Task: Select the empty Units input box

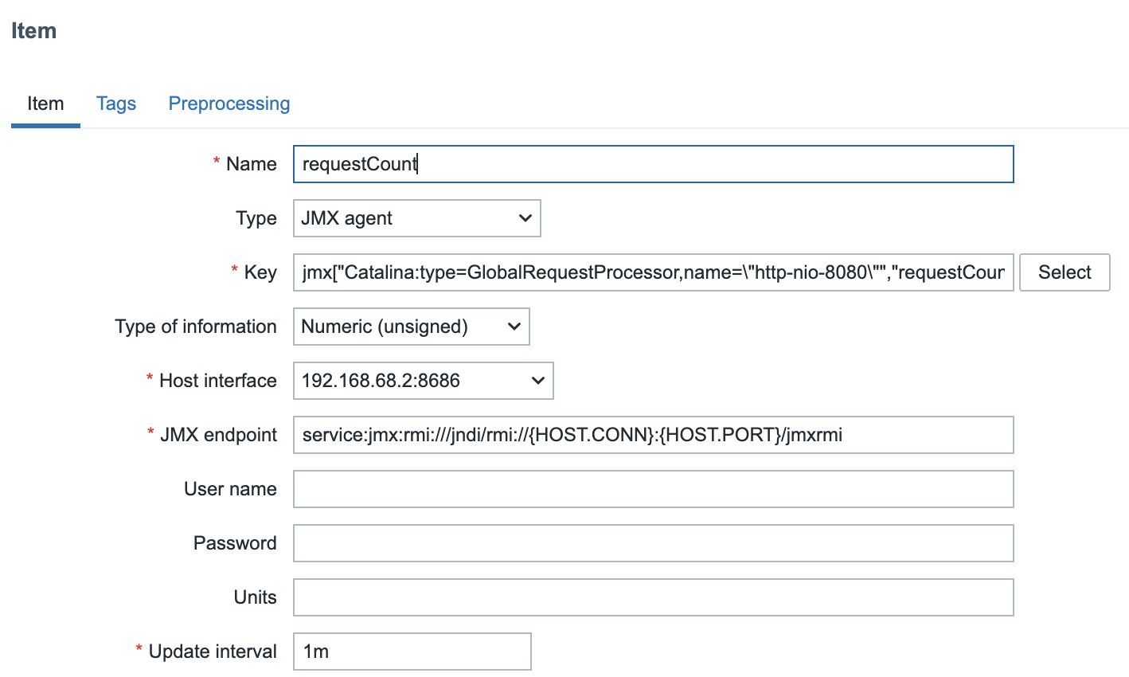Action: (x=653, y=597)
